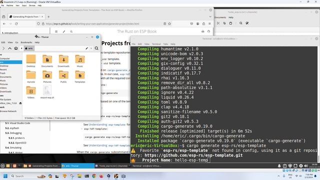The image size is (320, 180).
Task: Select Computer in Thunar's sidebar
Action: click(x=5, y=58)
